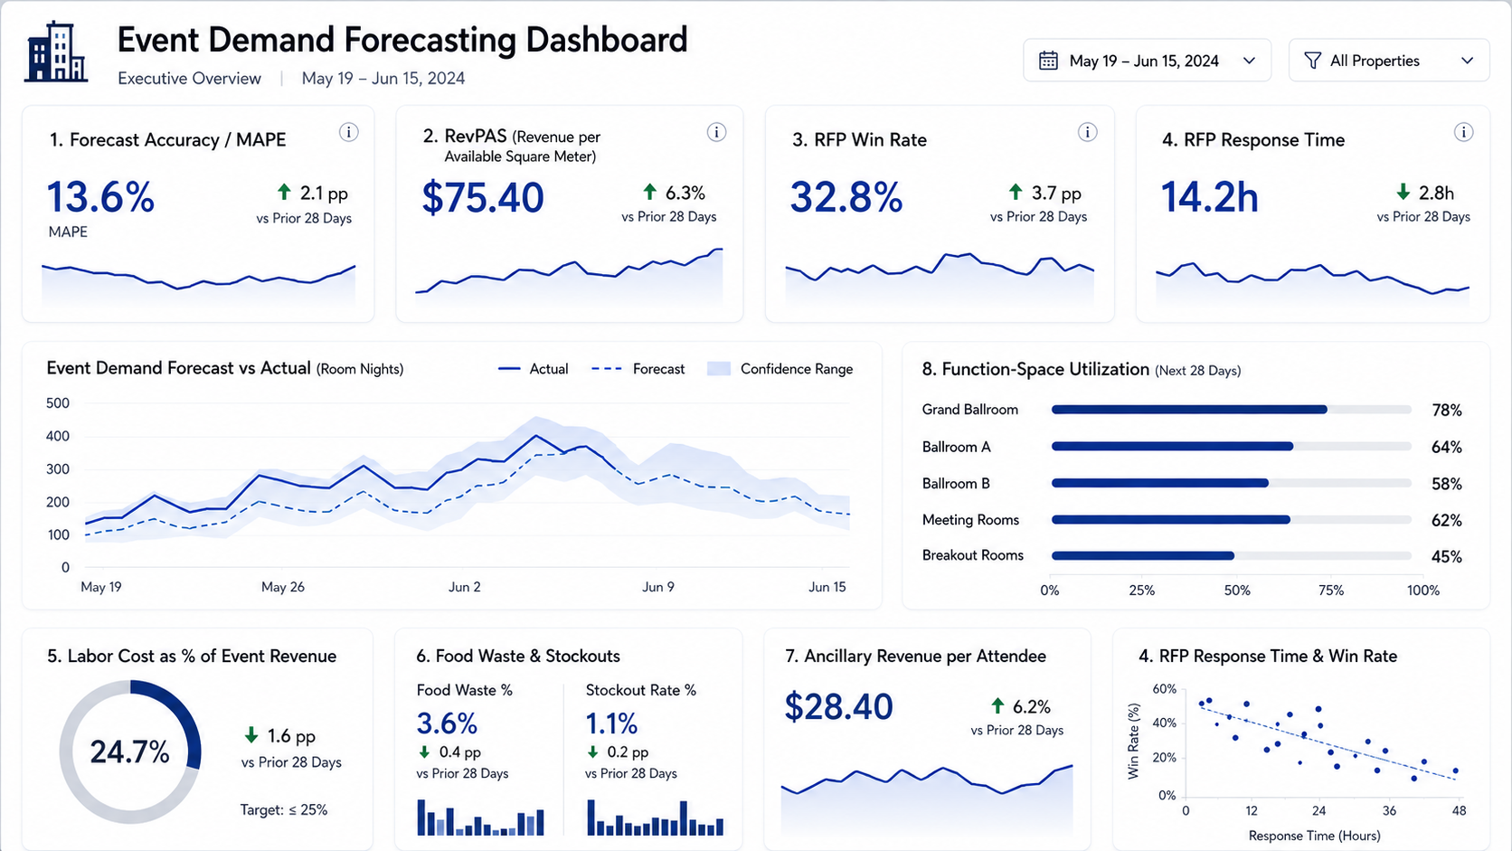Click the Meeting Rooms label
Image resolution: width=1512 pixels, height=851 pixels.
(x=970, y=520)
